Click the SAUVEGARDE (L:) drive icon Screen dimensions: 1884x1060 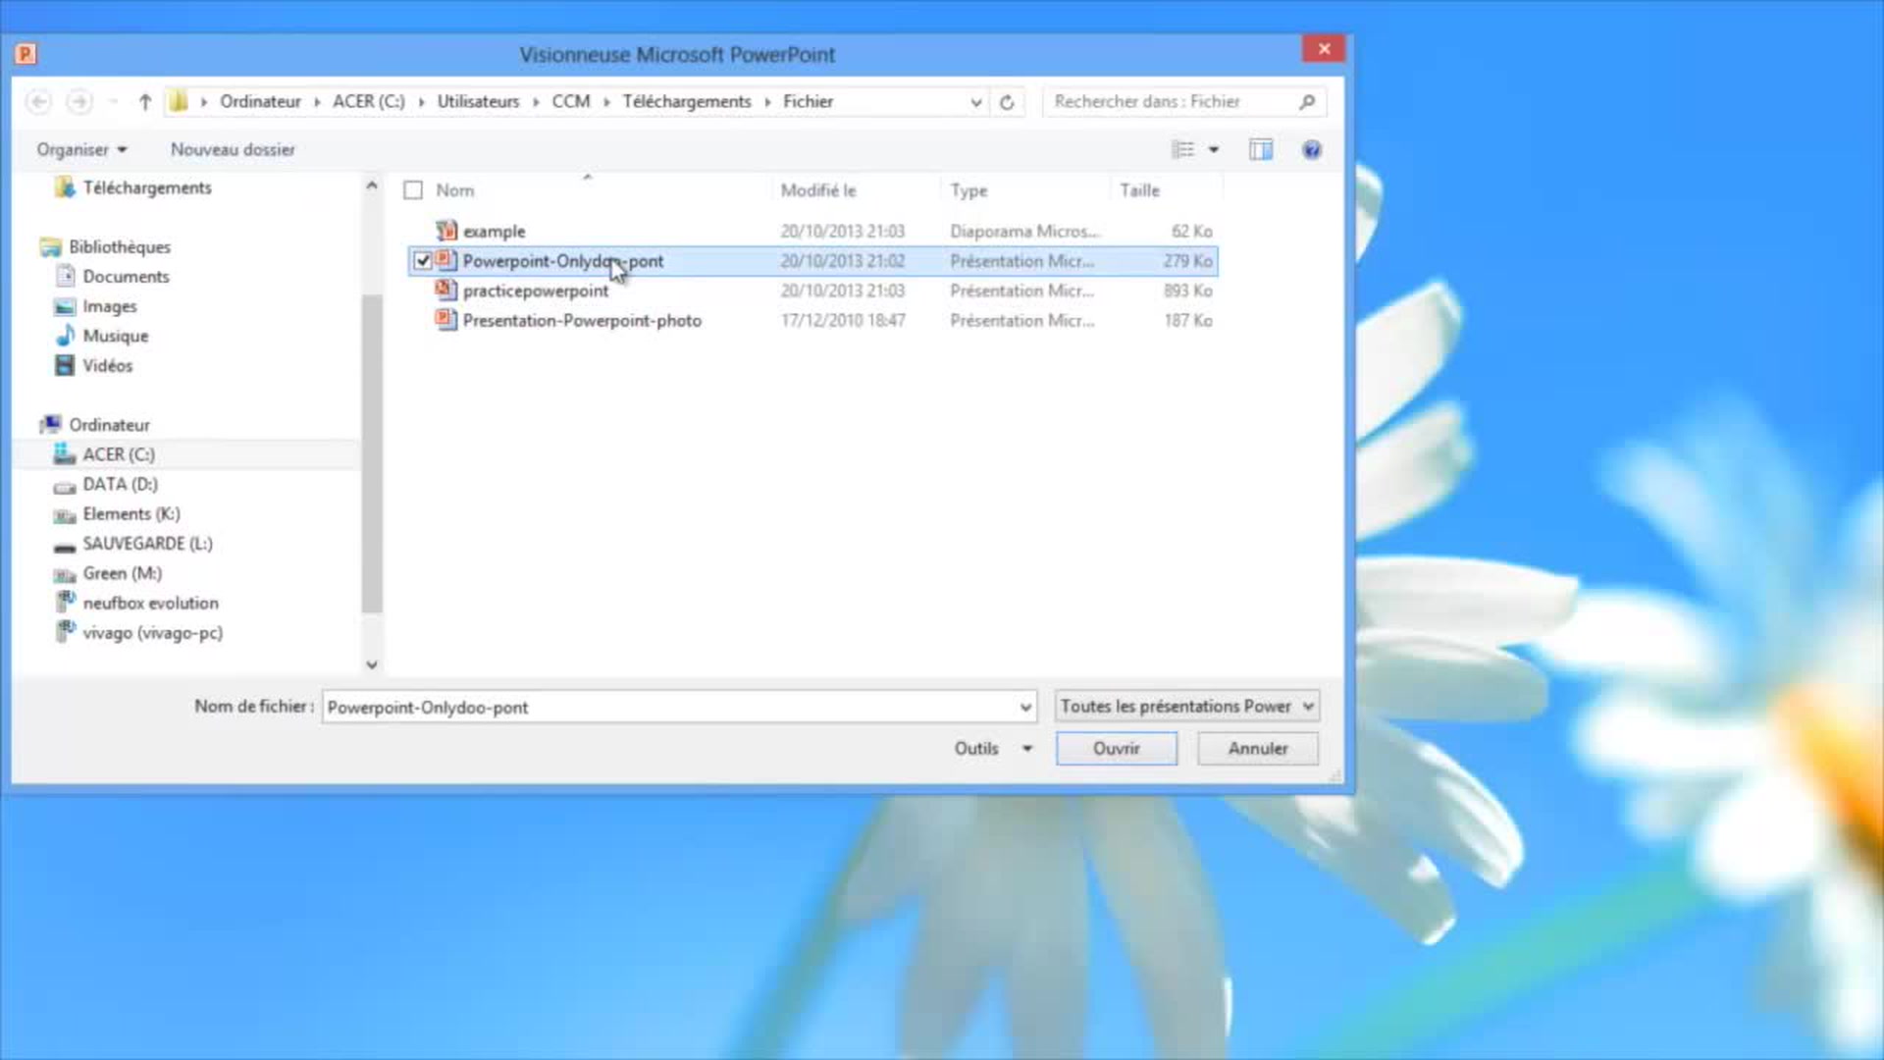tap(65, 546)
